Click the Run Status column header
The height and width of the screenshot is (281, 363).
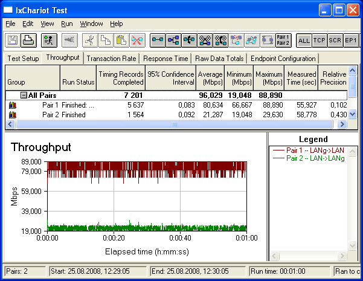(x=79, y=78)
